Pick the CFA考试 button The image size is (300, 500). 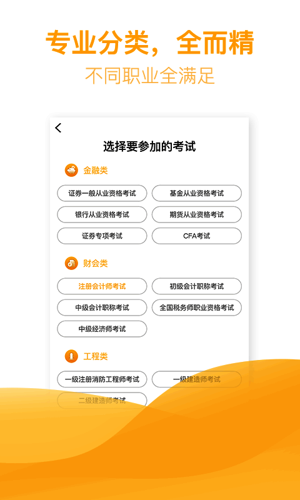[x=197, y=236]
